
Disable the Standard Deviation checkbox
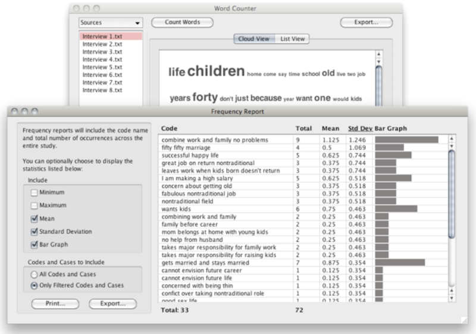tap(34, 232)
